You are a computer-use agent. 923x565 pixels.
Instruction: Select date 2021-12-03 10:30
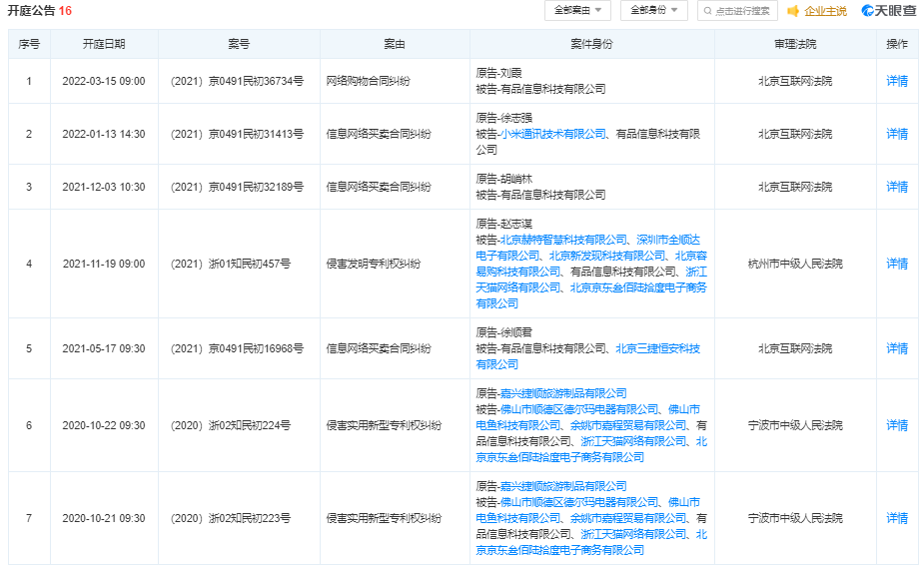(104, 187)
